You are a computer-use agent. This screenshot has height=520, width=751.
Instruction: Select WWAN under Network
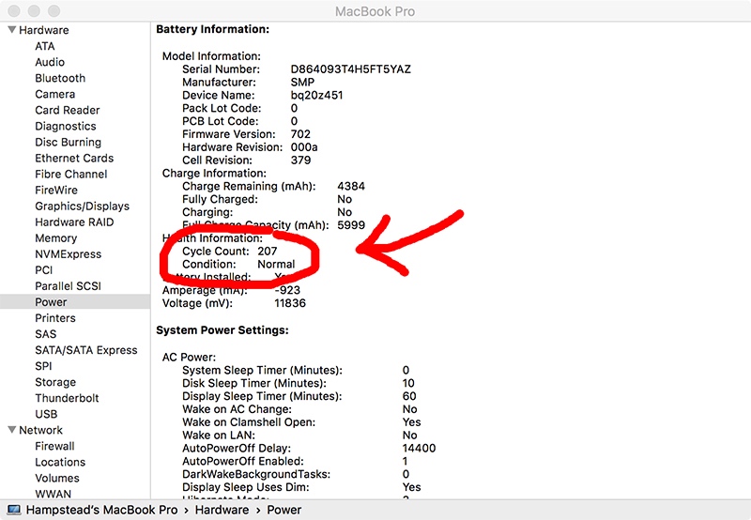[53, 494]
